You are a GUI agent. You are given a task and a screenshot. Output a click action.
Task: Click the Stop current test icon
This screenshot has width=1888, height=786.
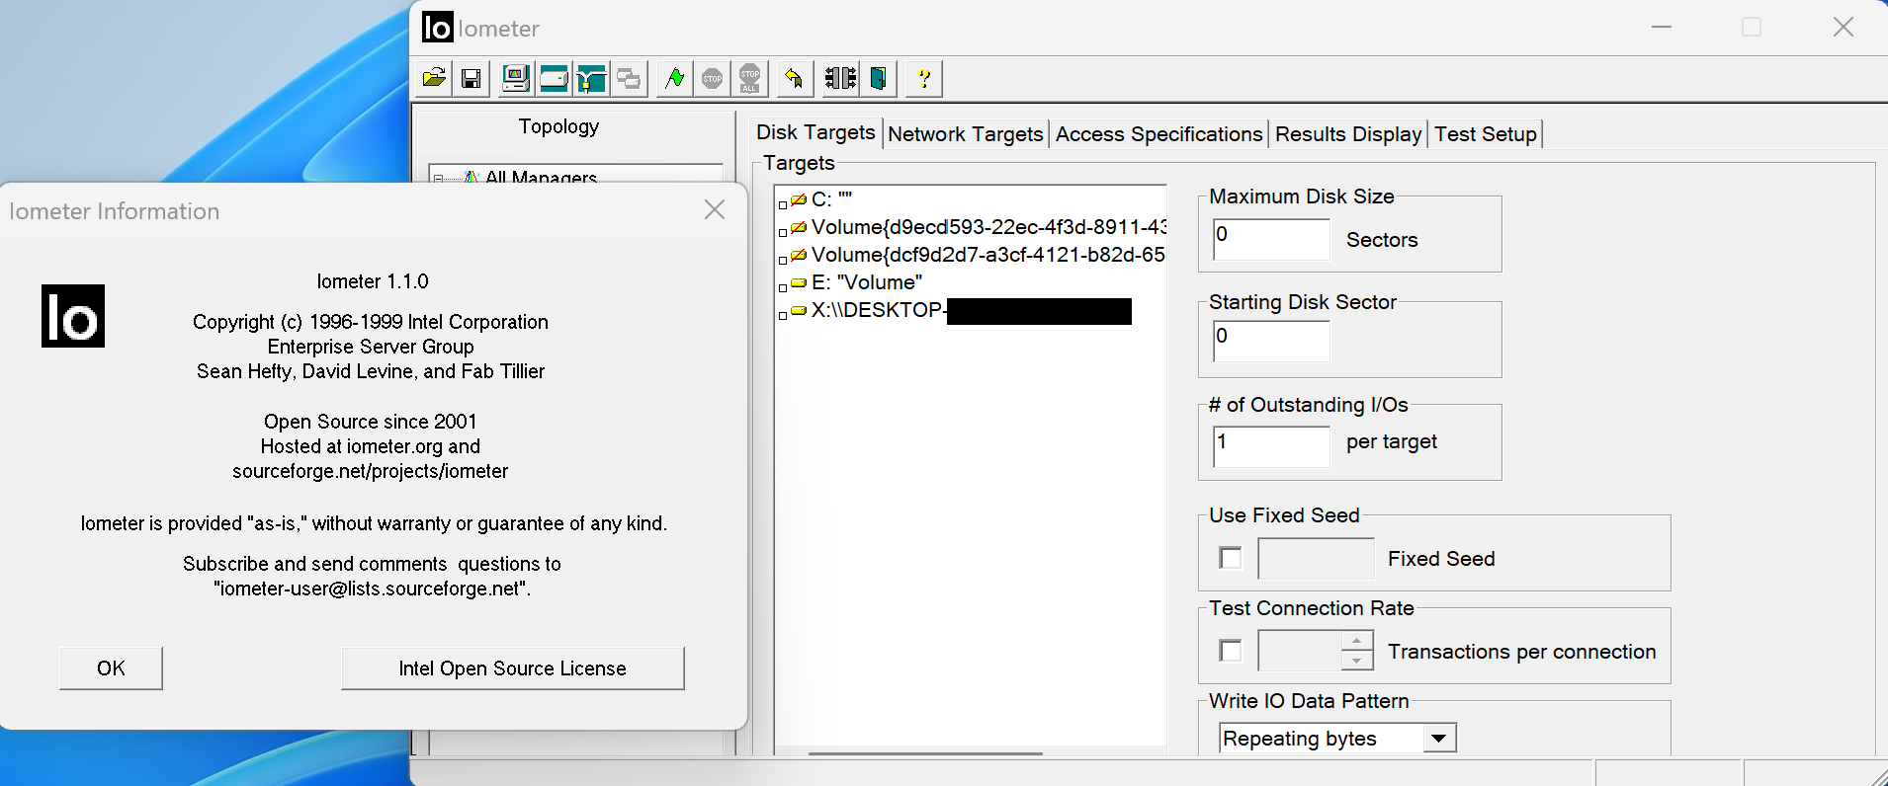tap(713, 78)
